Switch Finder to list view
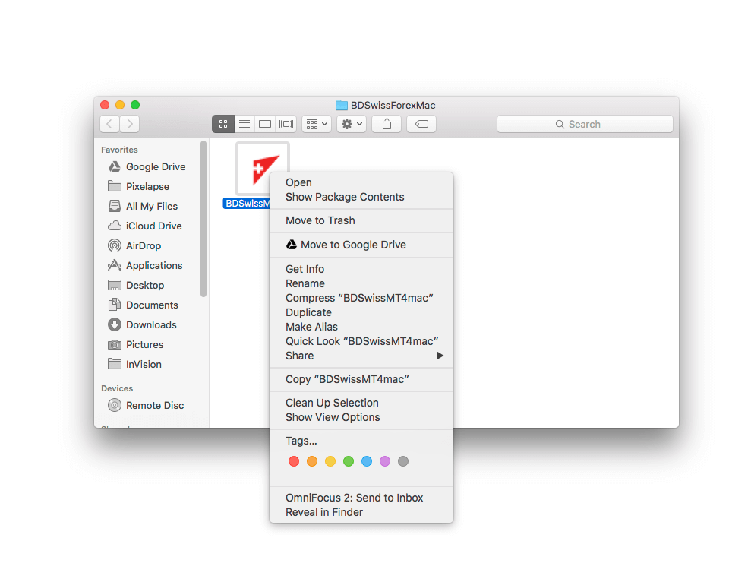Screen dimensions: 751x576 (245, 124)
